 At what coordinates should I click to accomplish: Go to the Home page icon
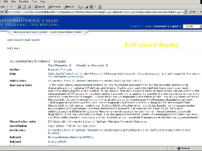(x=29, y=7)
